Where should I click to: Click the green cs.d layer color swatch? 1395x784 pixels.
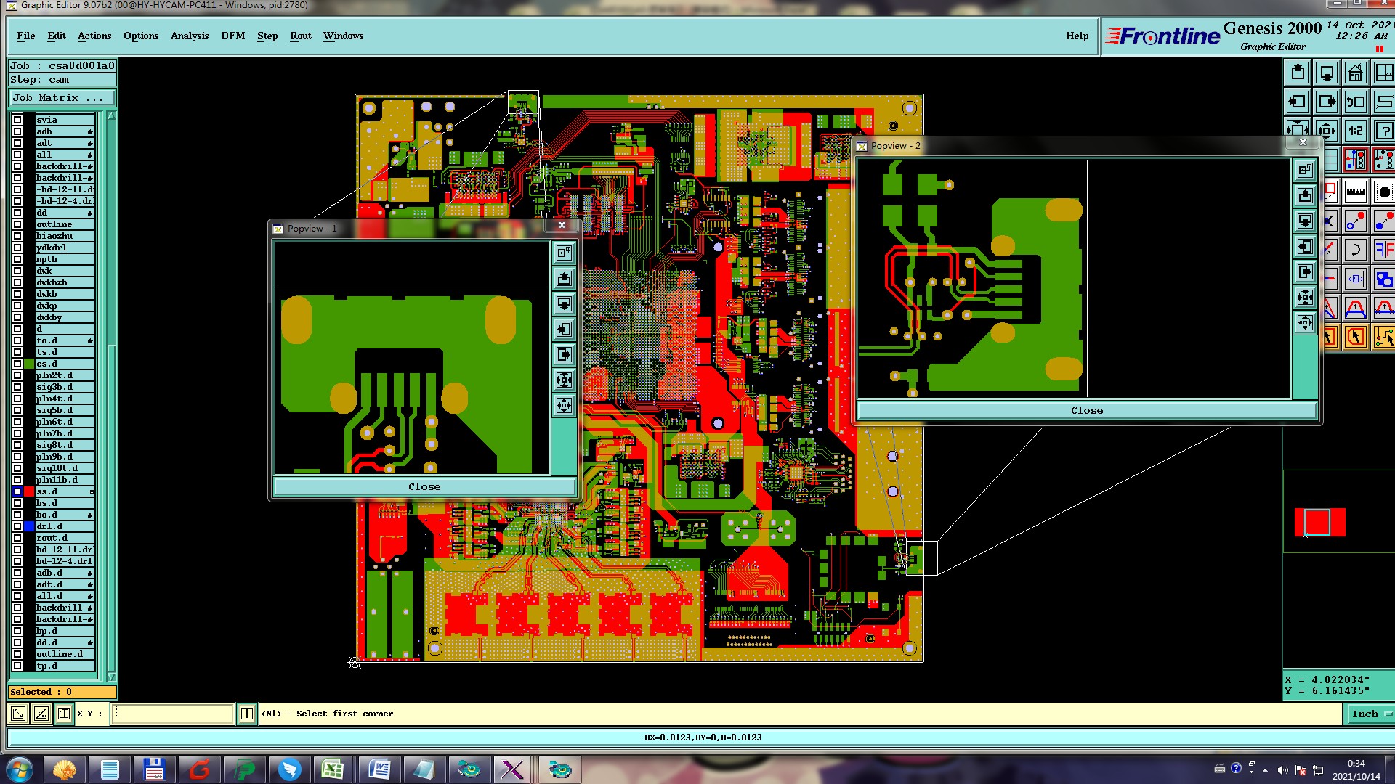click(x=29, y=364)
